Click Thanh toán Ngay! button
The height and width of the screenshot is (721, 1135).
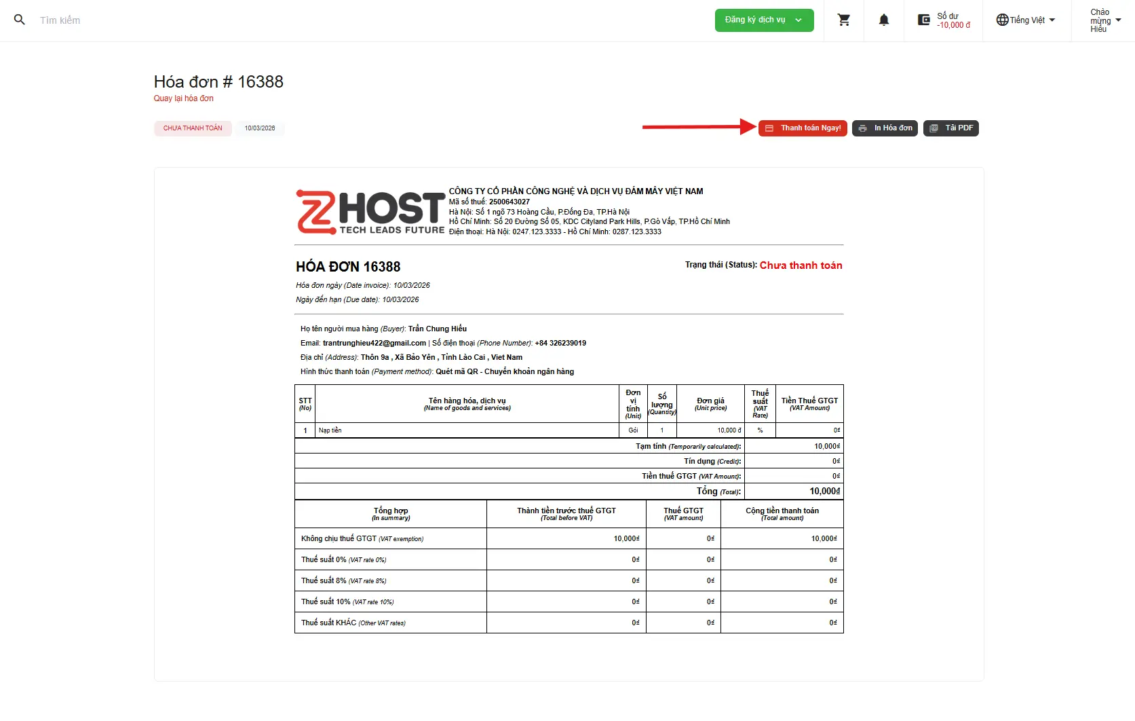(803, 128)
